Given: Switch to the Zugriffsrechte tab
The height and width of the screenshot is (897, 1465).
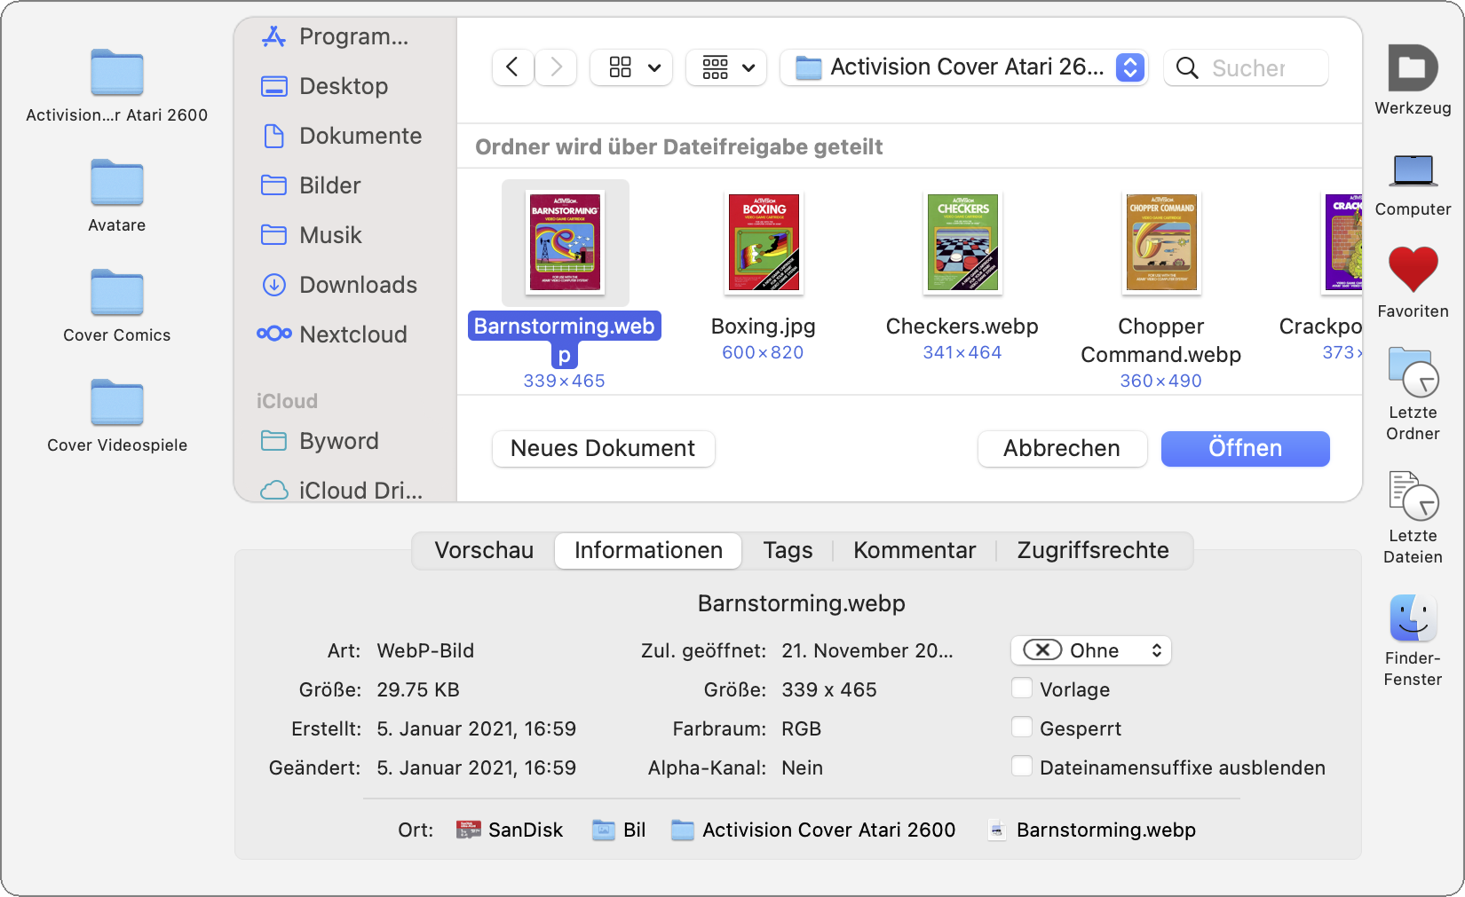Looking at the screenshot, I should point(1093,550).
